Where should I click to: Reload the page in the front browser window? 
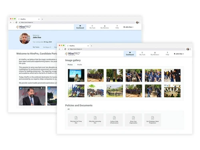65,49
